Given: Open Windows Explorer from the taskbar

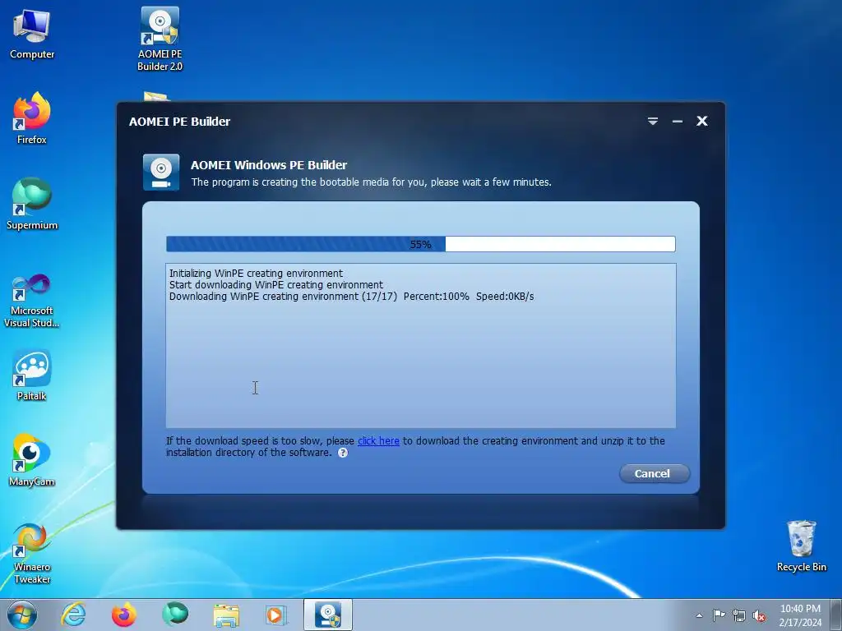Looking at the screenshot, I should point(226,615).
